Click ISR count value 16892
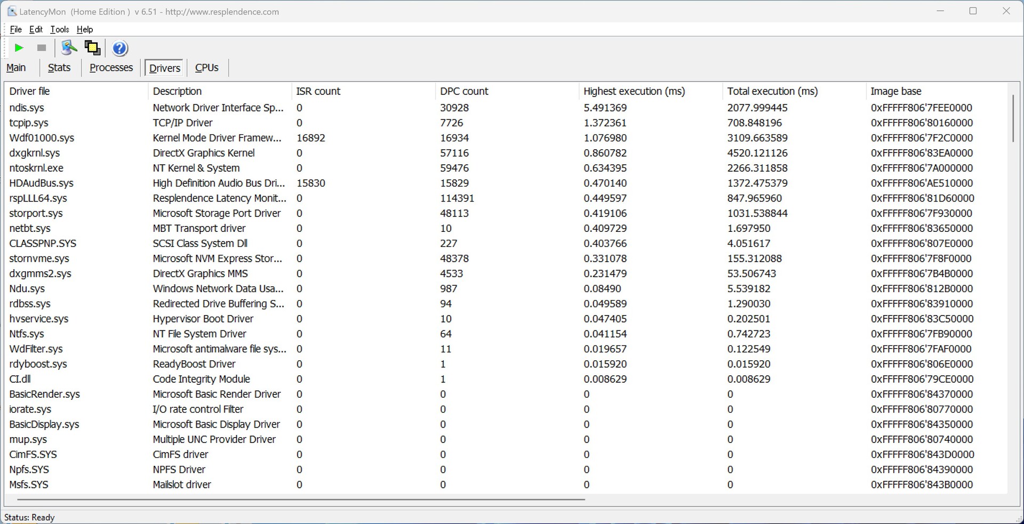This screenshot has width=1024, height=524. click(311, 138)
